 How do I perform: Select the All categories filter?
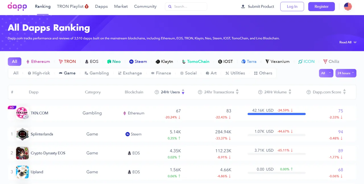coord(16,73)
